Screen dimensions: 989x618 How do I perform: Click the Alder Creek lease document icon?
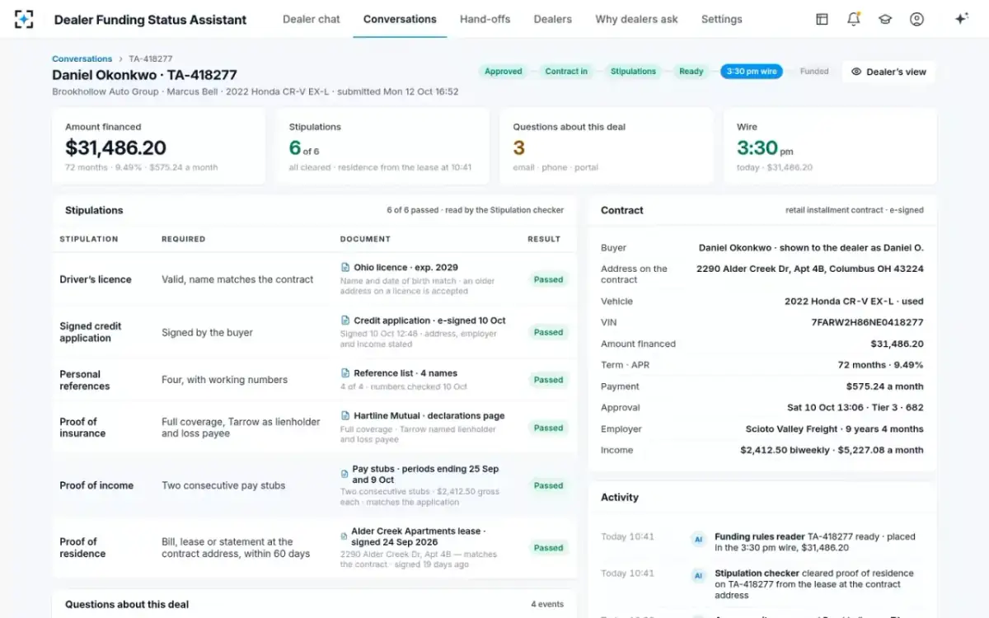(344, 536)
